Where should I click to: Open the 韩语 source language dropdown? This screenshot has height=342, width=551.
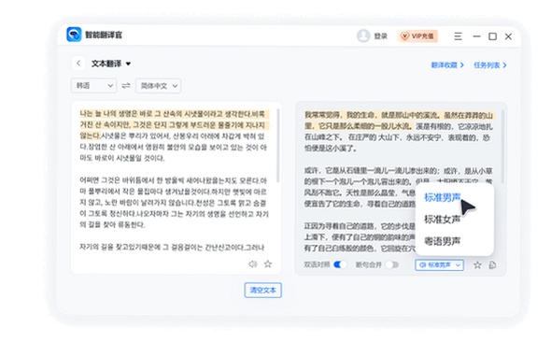[93, 85]
